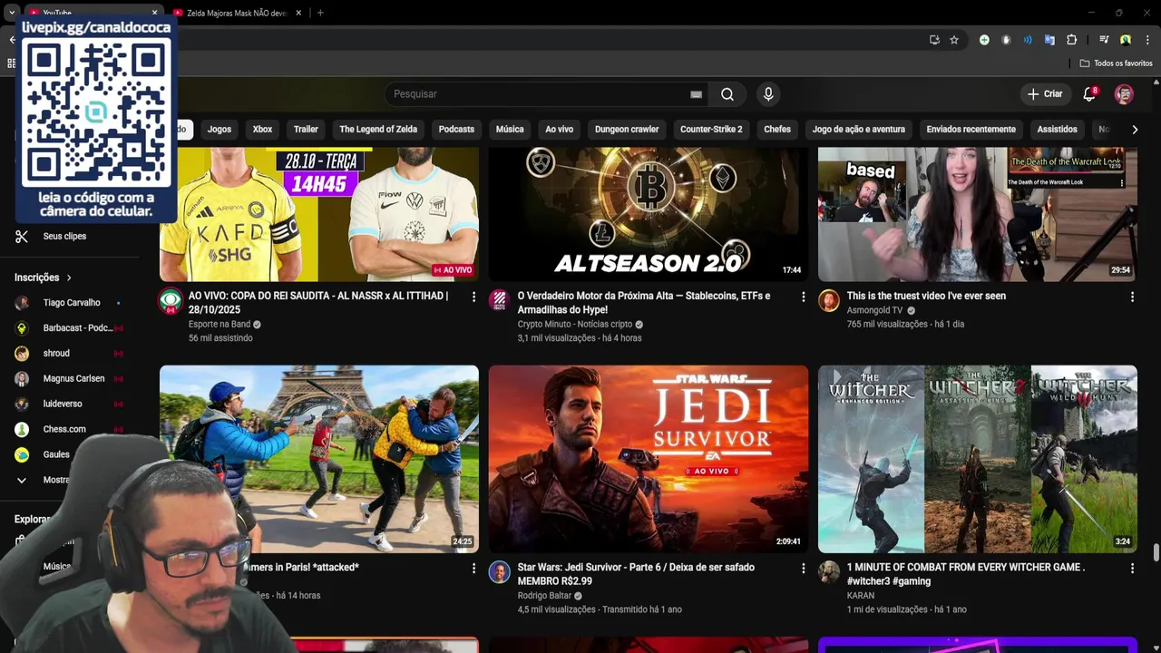
Task: Bookmark this page with the star icon
Action: (954, 40)
